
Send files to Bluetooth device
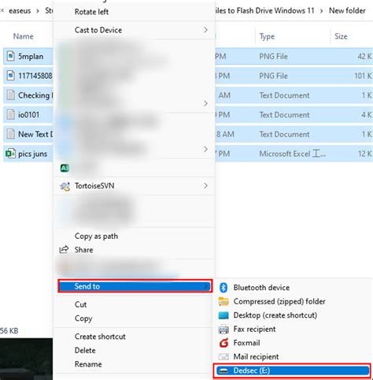coord(261,288)
